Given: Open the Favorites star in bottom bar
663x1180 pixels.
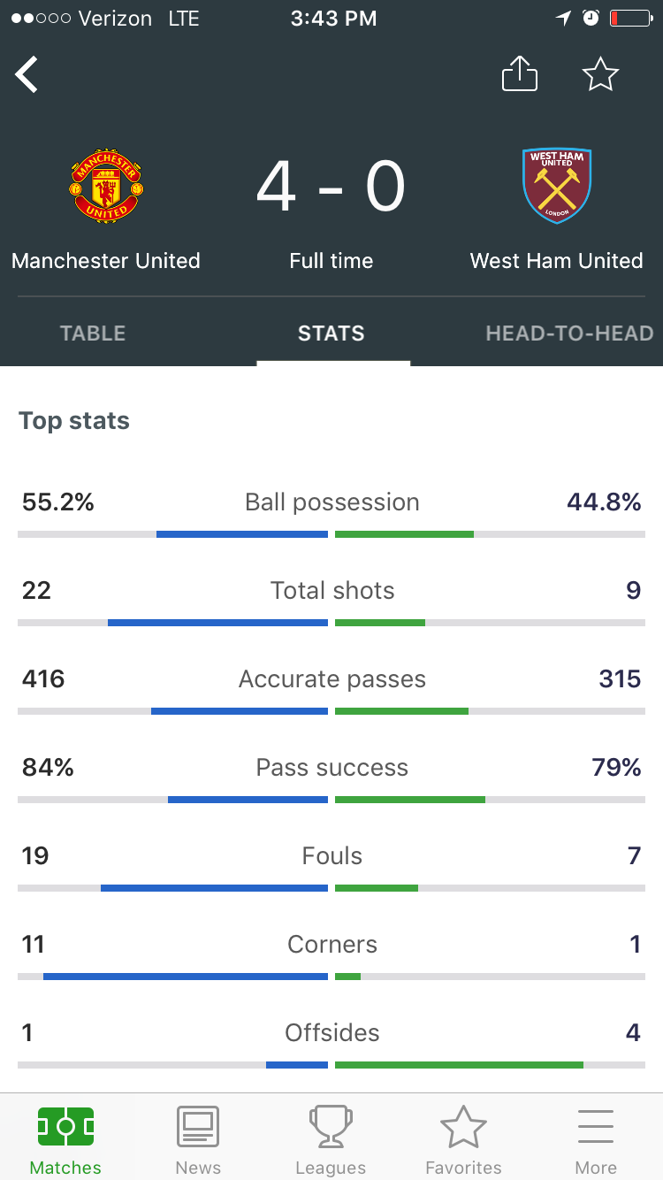Looking at the screenshot, I should (x=463, y=1127).
